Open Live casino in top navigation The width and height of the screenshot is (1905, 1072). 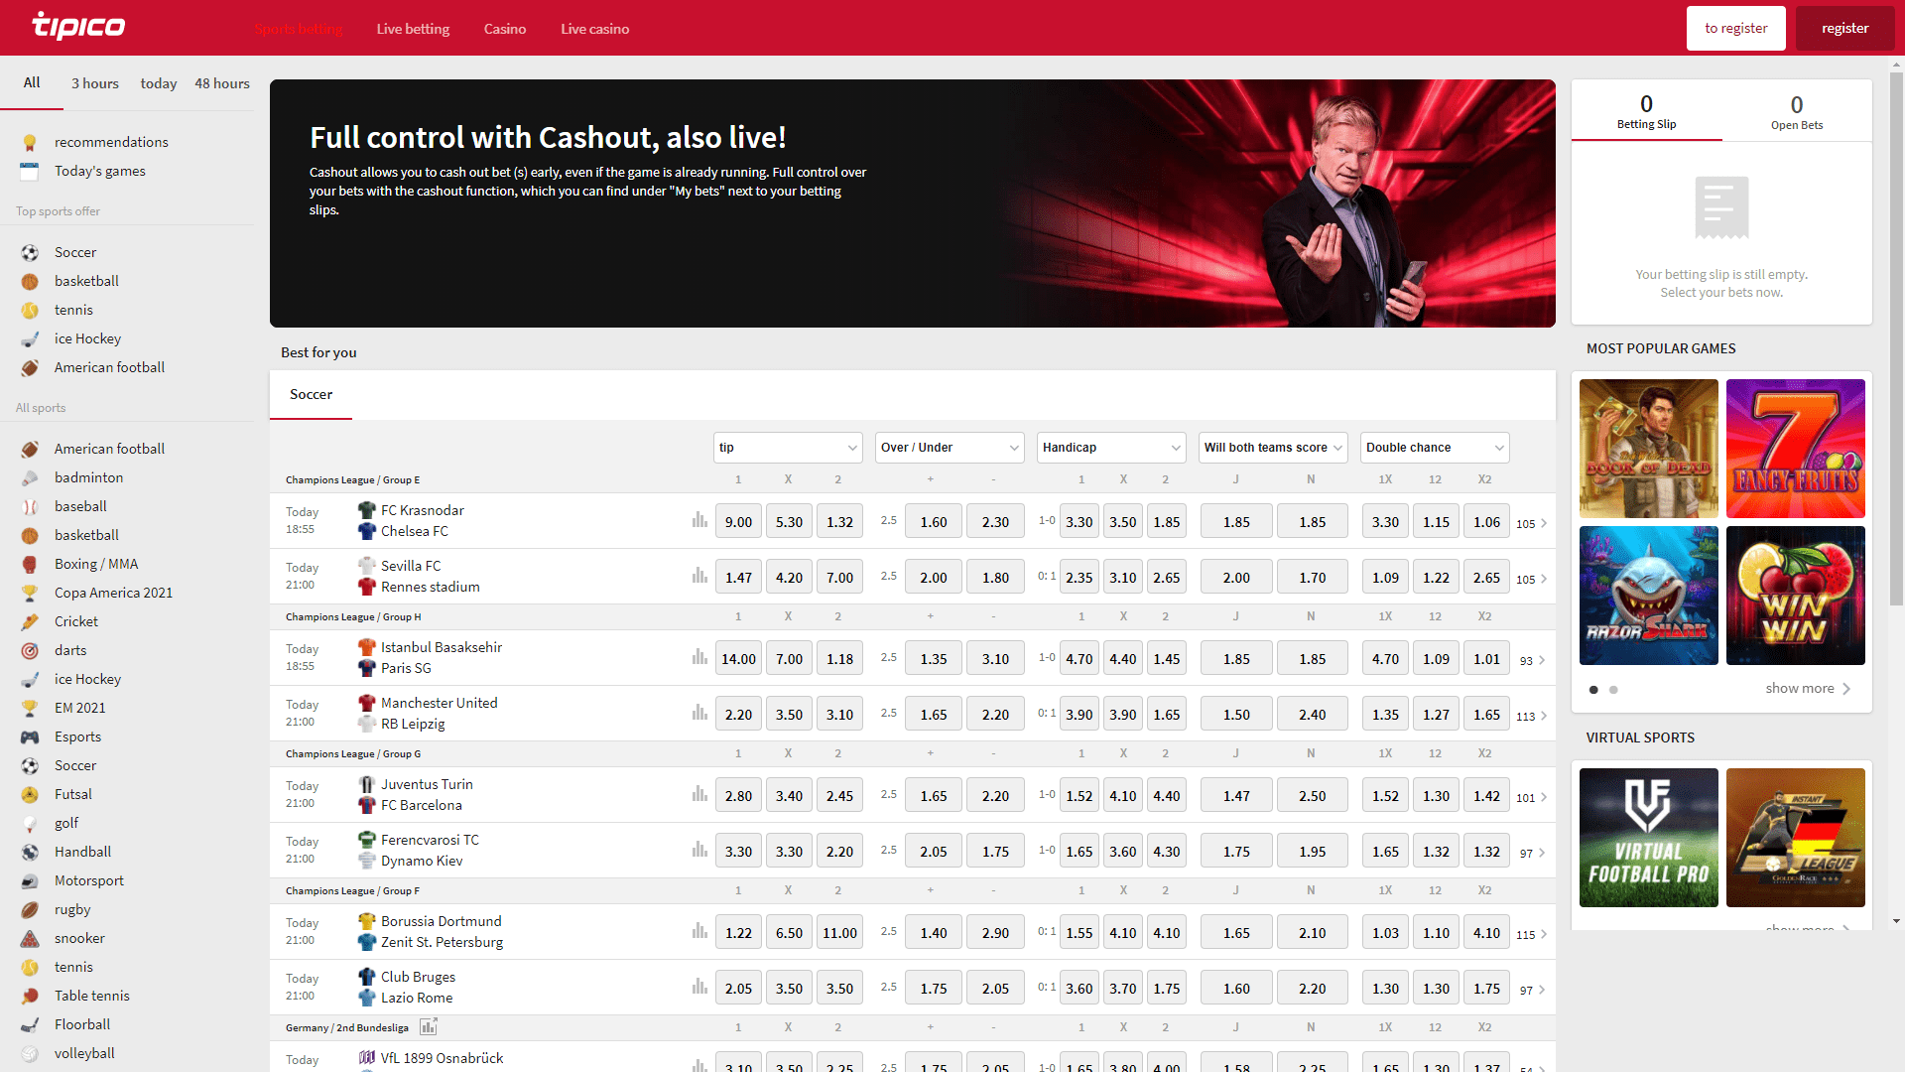pyautogui.click(x=594, y=29)
